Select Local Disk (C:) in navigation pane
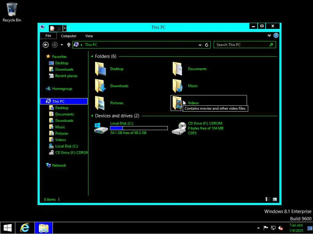This screenshot has width=313, height=234. pyautogui.click(x=66, y=146)
